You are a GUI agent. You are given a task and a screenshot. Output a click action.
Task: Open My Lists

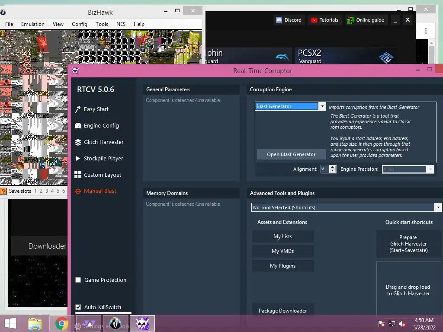coord(283,236)
